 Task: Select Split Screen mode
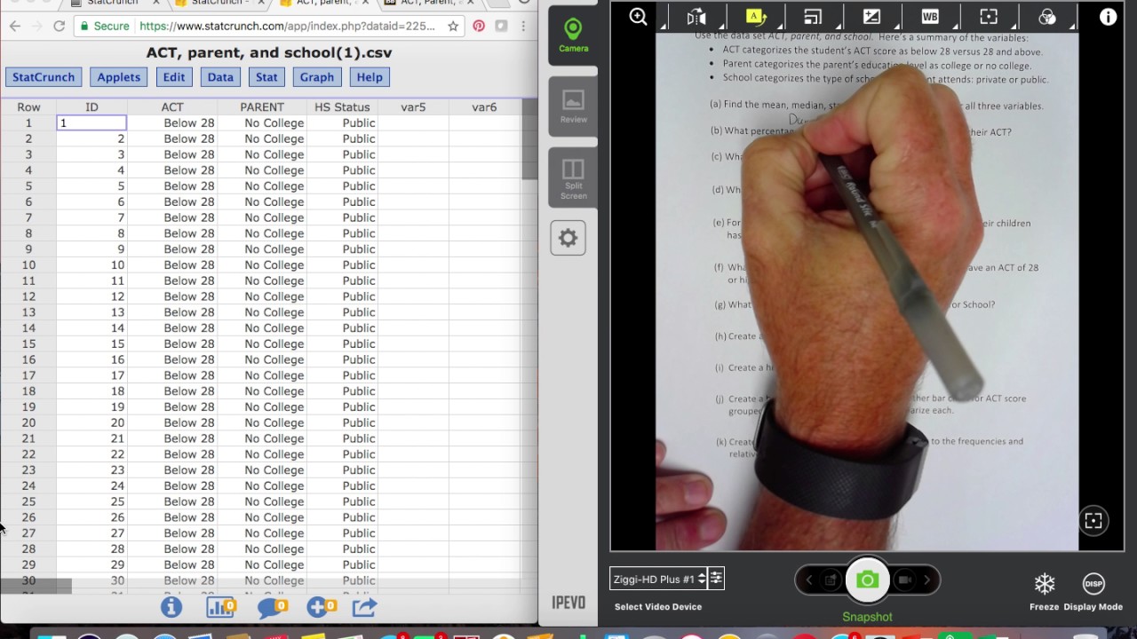(x=573, y=177)
